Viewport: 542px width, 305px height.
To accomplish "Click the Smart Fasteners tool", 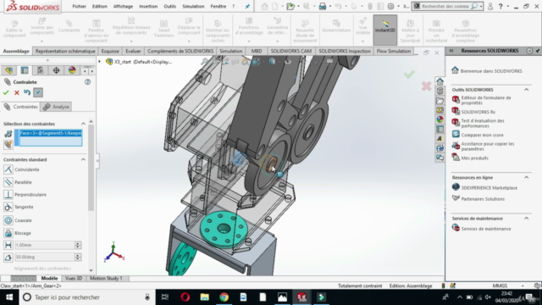I will point(163,28).
